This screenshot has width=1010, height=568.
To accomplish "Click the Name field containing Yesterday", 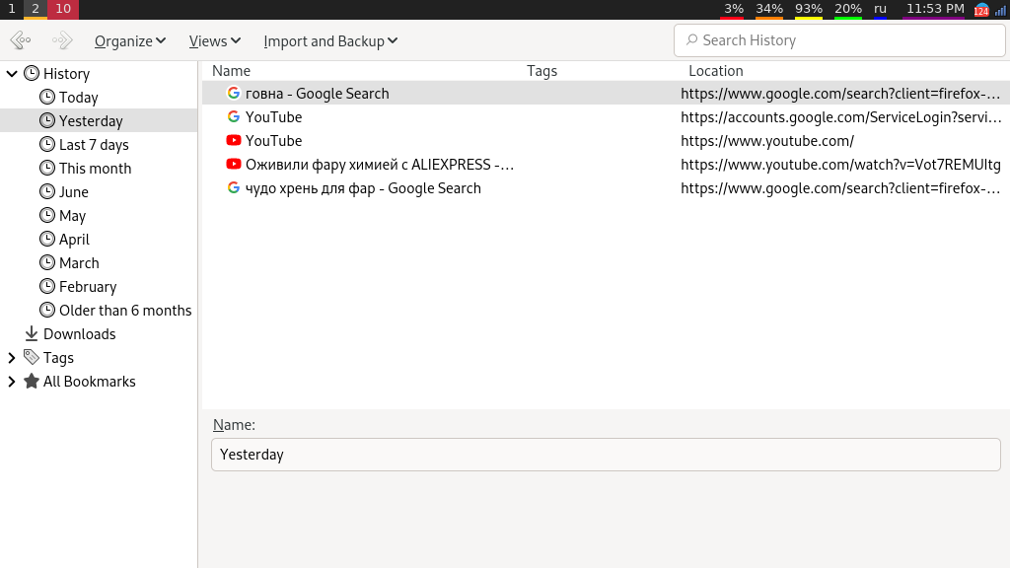I will 606,455.
